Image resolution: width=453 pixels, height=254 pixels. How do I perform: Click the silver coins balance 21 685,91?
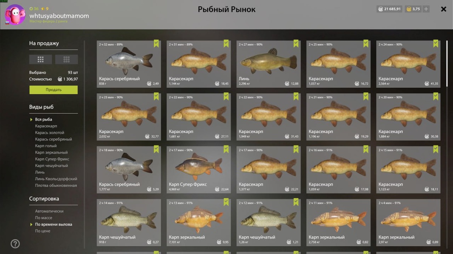tap(390, 9)
